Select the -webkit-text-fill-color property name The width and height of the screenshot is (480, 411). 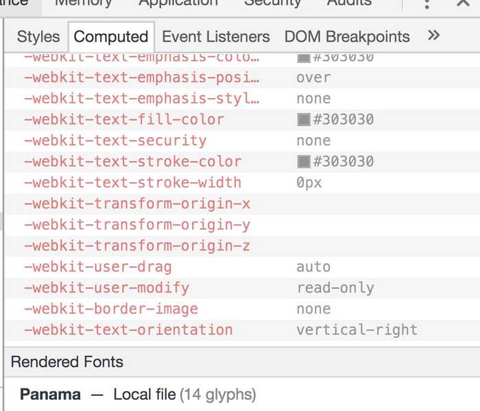tap(124, 120)
